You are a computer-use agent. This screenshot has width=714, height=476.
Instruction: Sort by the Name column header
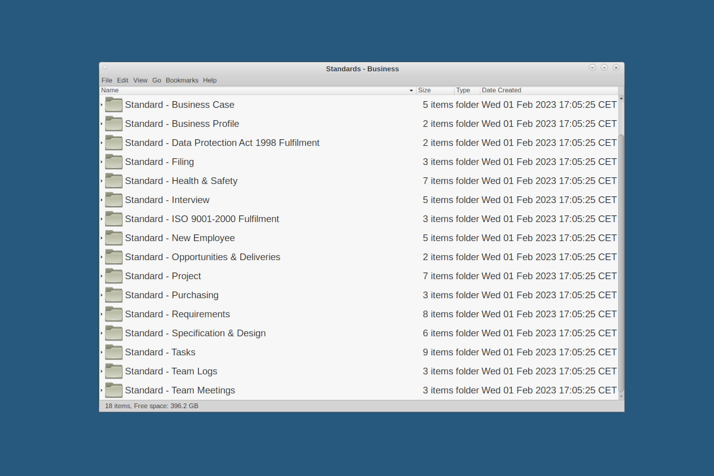point(258,90)
